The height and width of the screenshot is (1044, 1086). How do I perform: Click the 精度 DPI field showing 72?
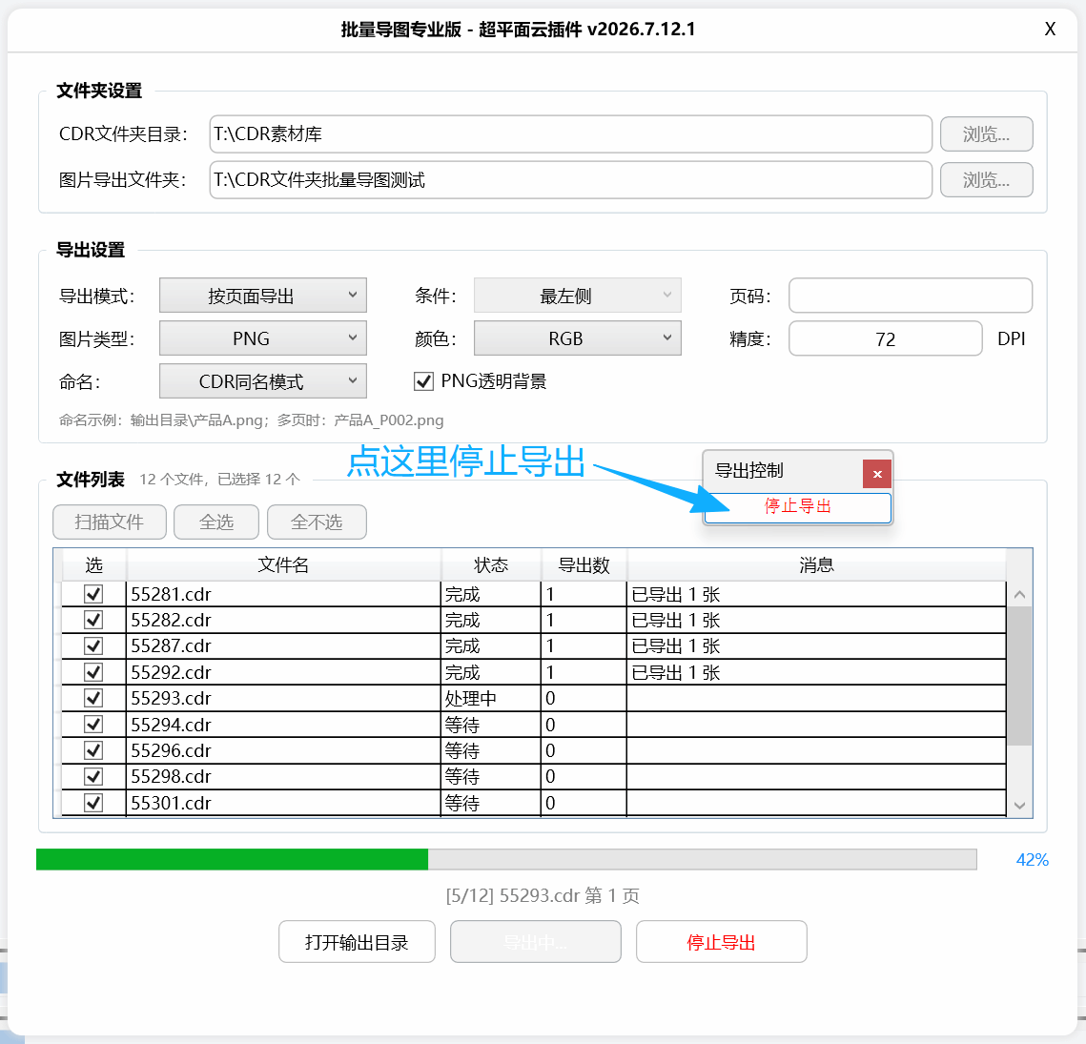885,338
